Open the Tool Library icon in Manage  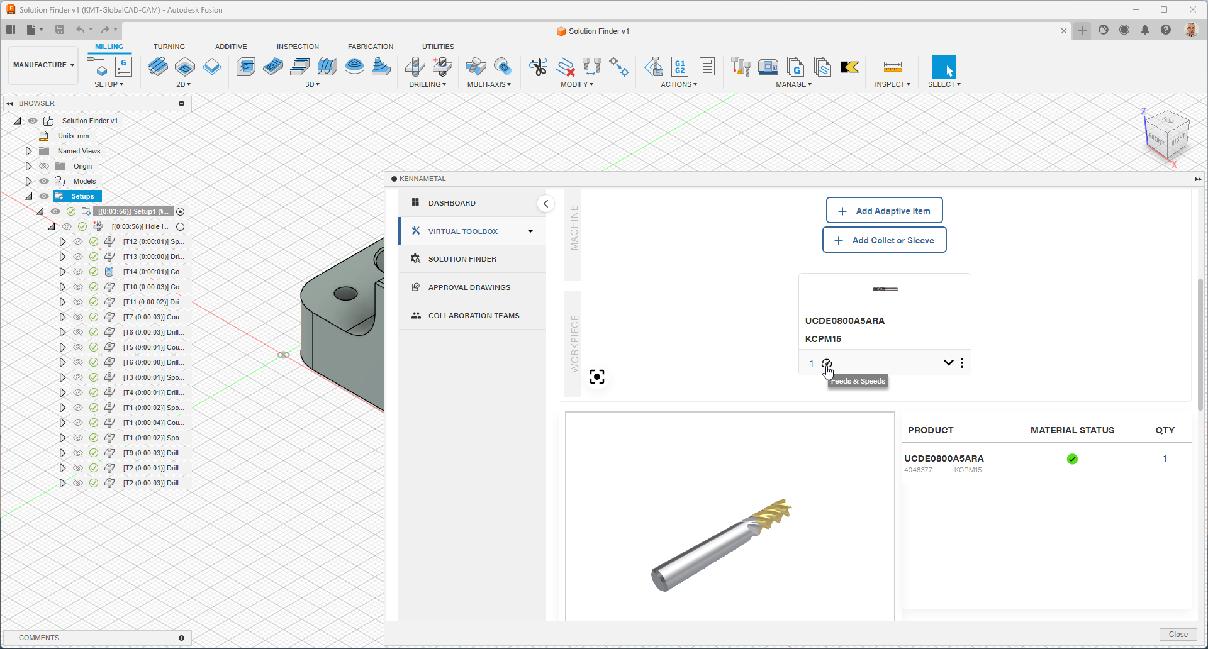tap(741, 67)
